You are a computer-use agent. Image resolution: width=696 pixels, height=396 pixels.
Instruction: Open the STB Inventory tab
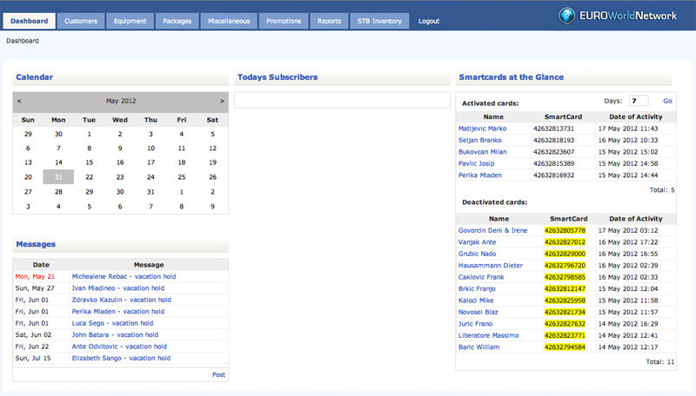(x=379, y=21)
